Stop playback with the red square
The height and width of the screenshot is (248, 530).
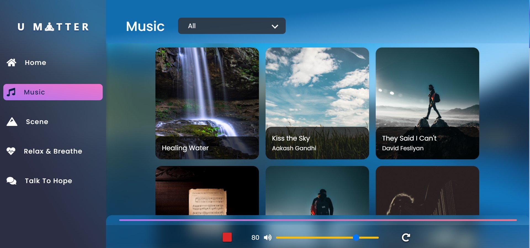(227, 237)
